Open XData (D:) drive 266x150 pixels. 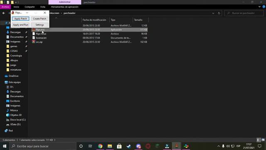pos(15,124)
